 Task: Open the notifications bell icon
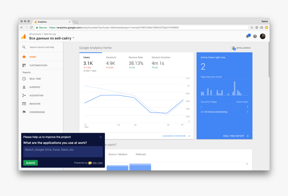[x=248, y=36]
